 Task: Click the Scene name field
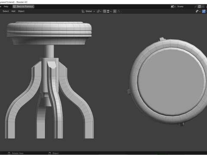(x=185, y=6)
